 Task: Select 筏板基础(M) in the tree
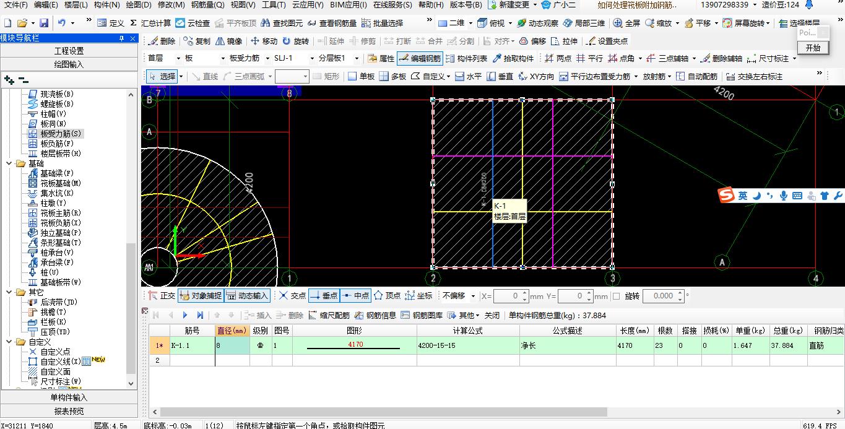[x=61, y=183]
